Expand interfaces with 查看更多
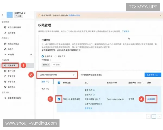This screenshot has height=130, width=163. click(88, 108)
